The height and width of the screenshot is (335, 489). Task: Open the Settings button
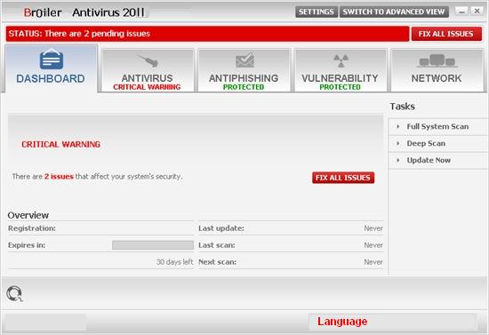tap(317, 12)
